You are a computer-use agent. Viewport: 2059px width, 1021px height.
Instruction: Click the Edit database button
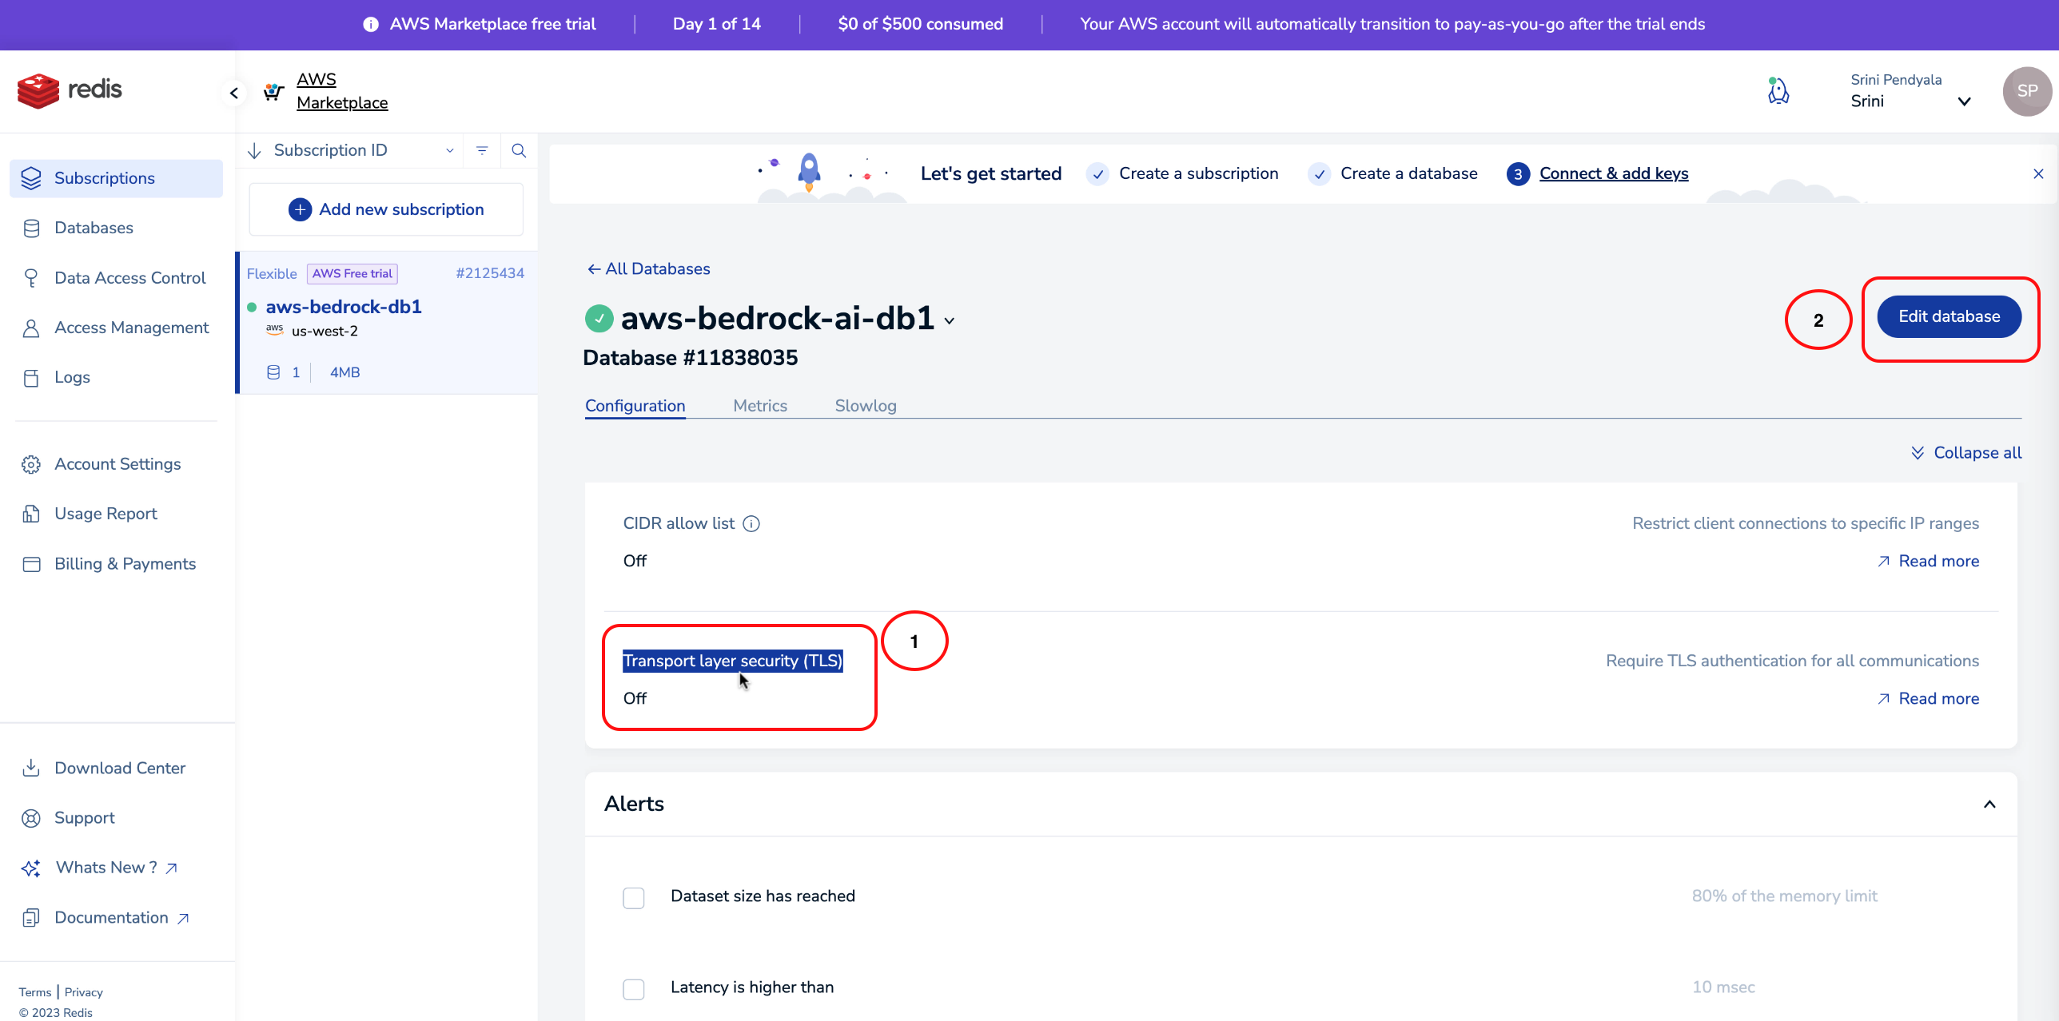tap(1948, 316)
